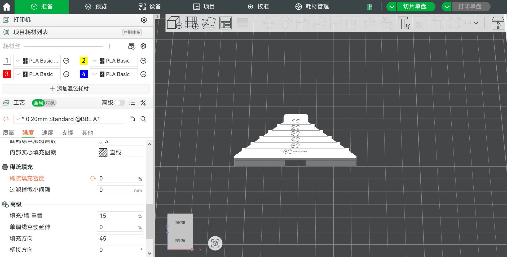Viewport: 507px width, 257px height.
Task: Click filament 4 blue color swatch
Action: pyautogui.click(x=84, y=74)
